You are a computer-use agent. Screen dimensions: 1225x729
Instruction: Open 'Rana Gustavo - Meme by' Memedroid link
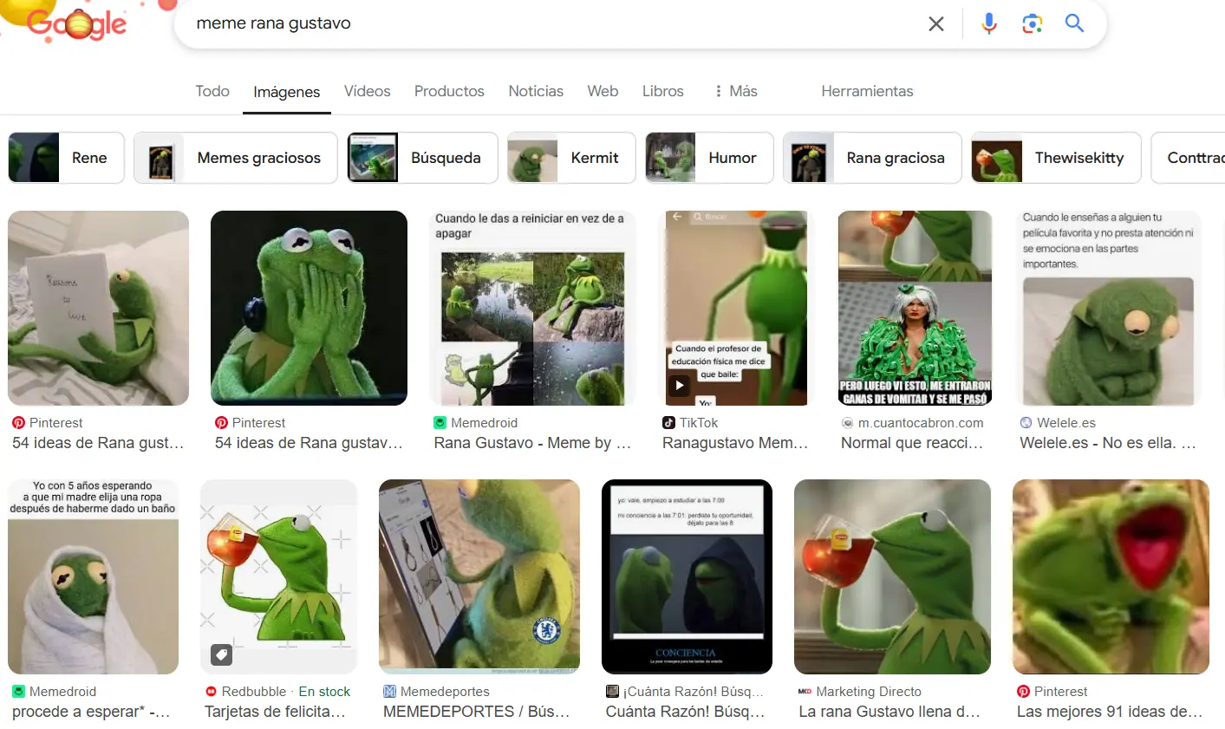(532, 443)
